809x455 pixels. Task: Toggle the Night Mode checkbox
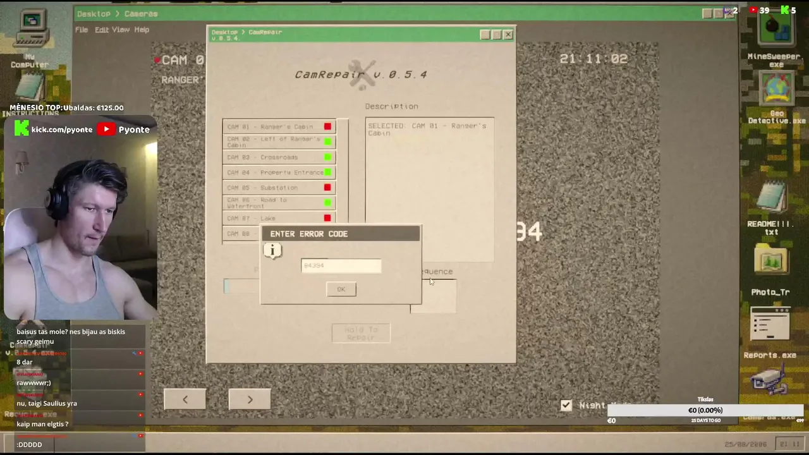tap(566, 405)
